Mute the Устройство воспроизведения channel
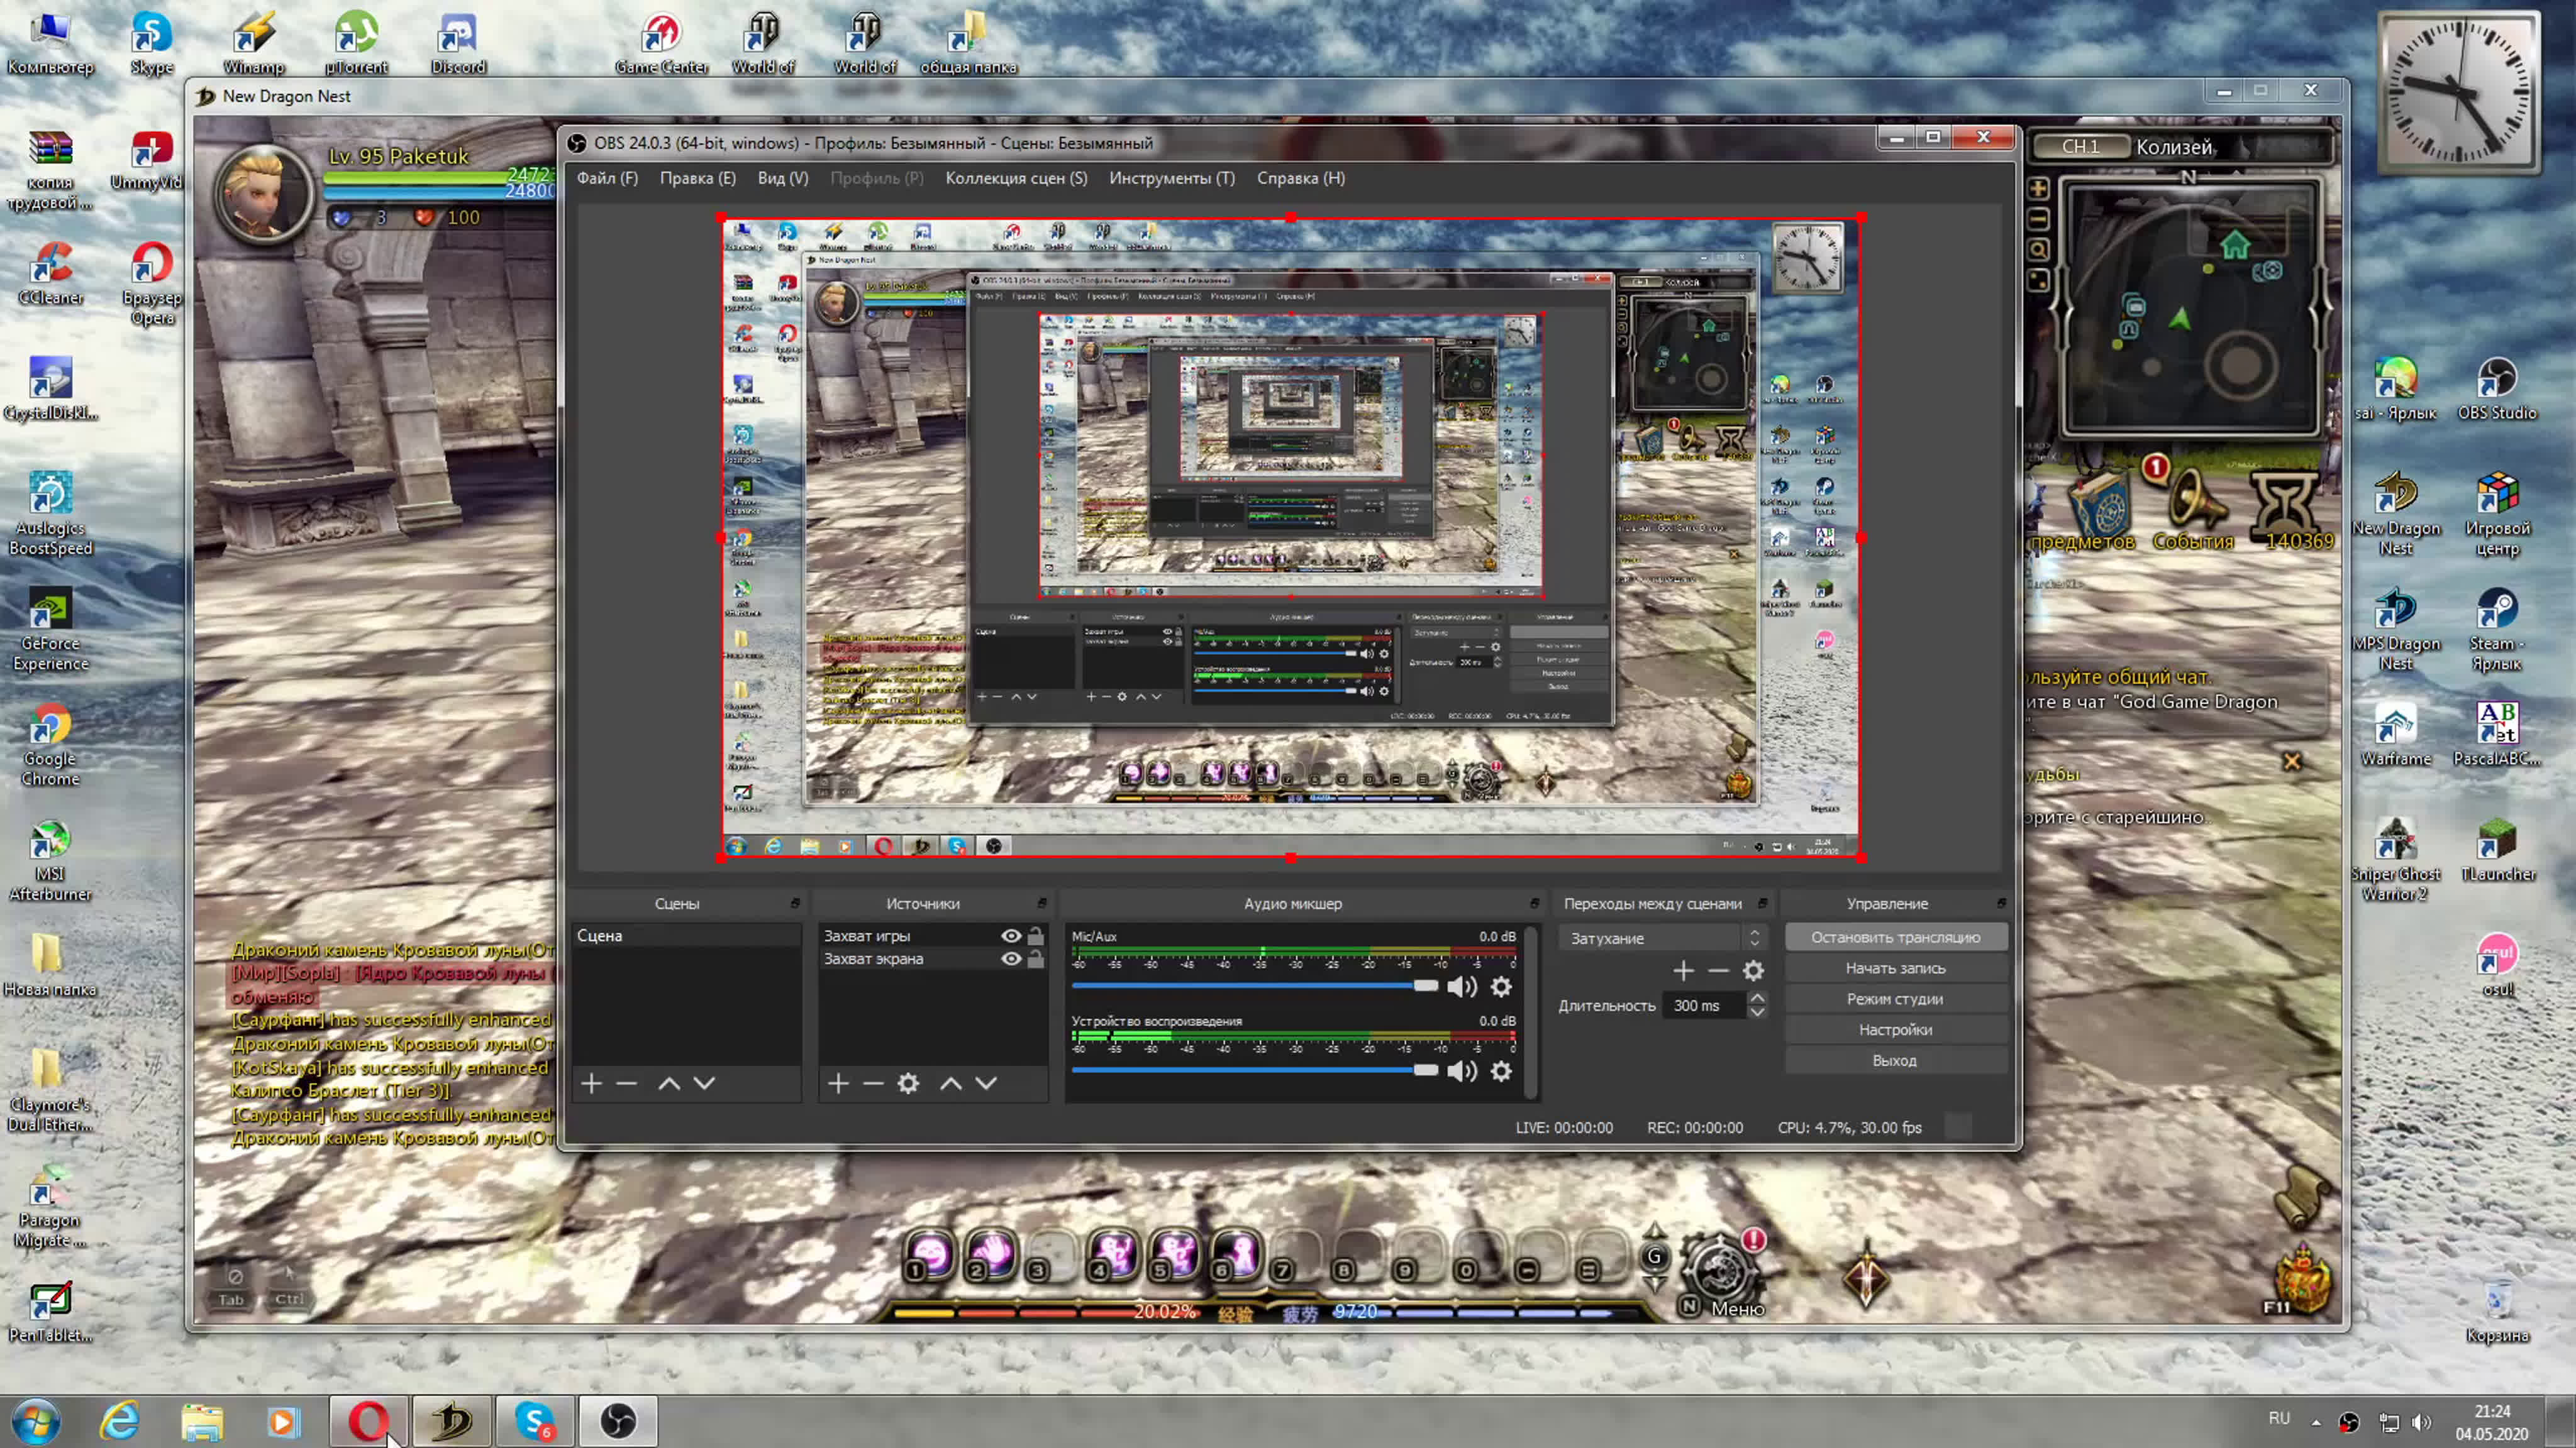 click(1461, 1072)
